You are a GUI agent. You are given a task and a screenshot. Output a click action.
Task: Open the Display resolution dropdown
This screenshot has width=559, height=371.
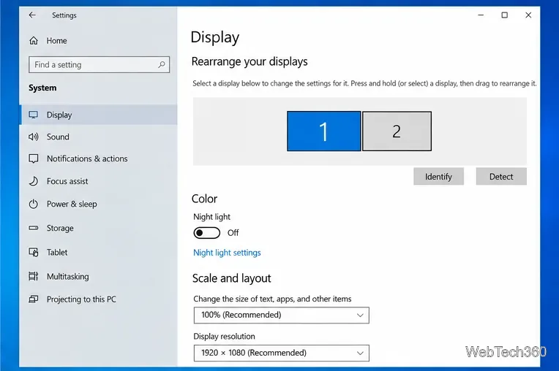coord(281,353)
